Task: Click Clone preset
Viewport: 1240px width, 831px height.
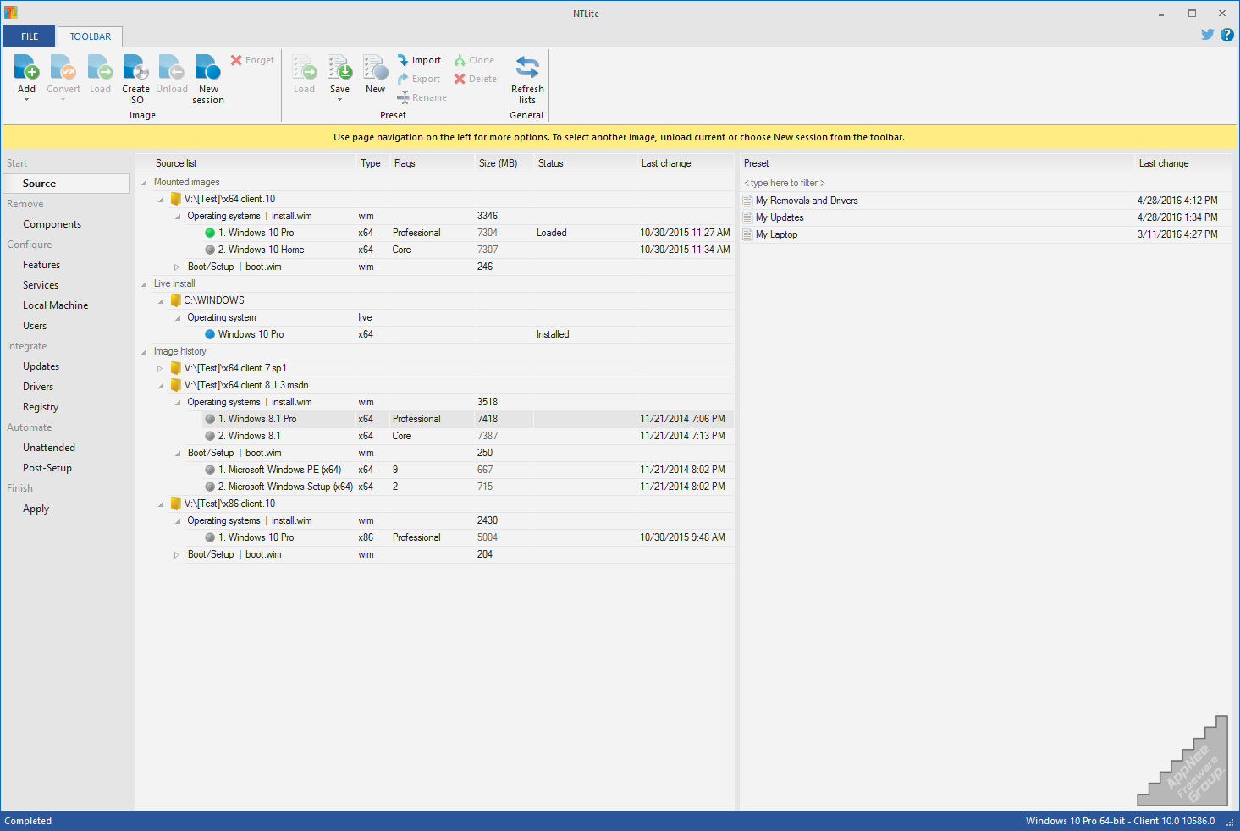Action: (474, 60)
